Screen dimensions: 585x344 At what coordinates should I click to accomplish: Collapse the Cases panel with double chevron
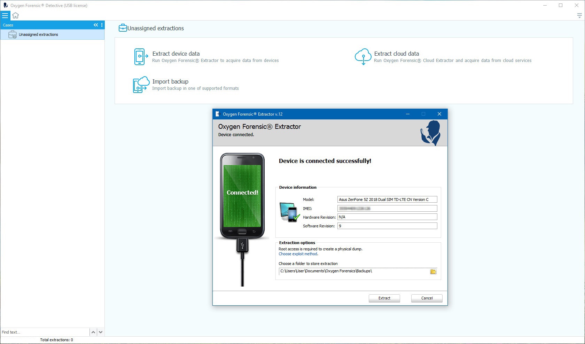[96, 25]
